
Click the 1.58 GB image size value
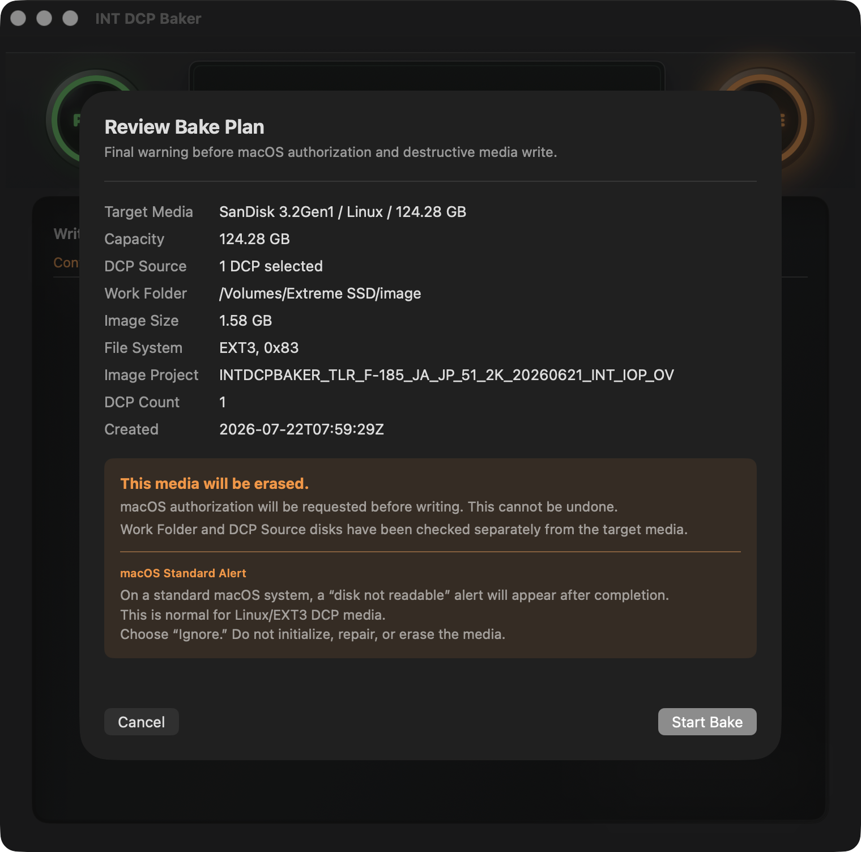tap(246, 321)
